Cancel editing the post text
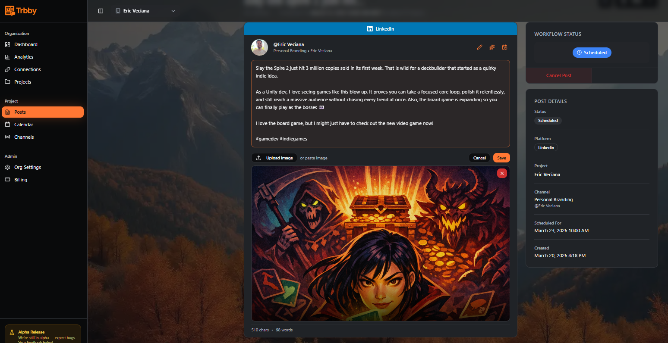The height and width of the screenshot is (343, 668). pyautogui.click(x=479, y=158)
